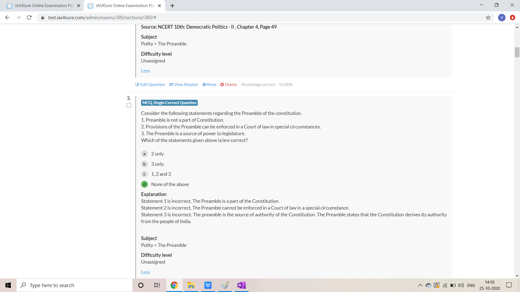Select option a '2 only'
Viewport: 520px width, 292px height.
coord(144,154)
